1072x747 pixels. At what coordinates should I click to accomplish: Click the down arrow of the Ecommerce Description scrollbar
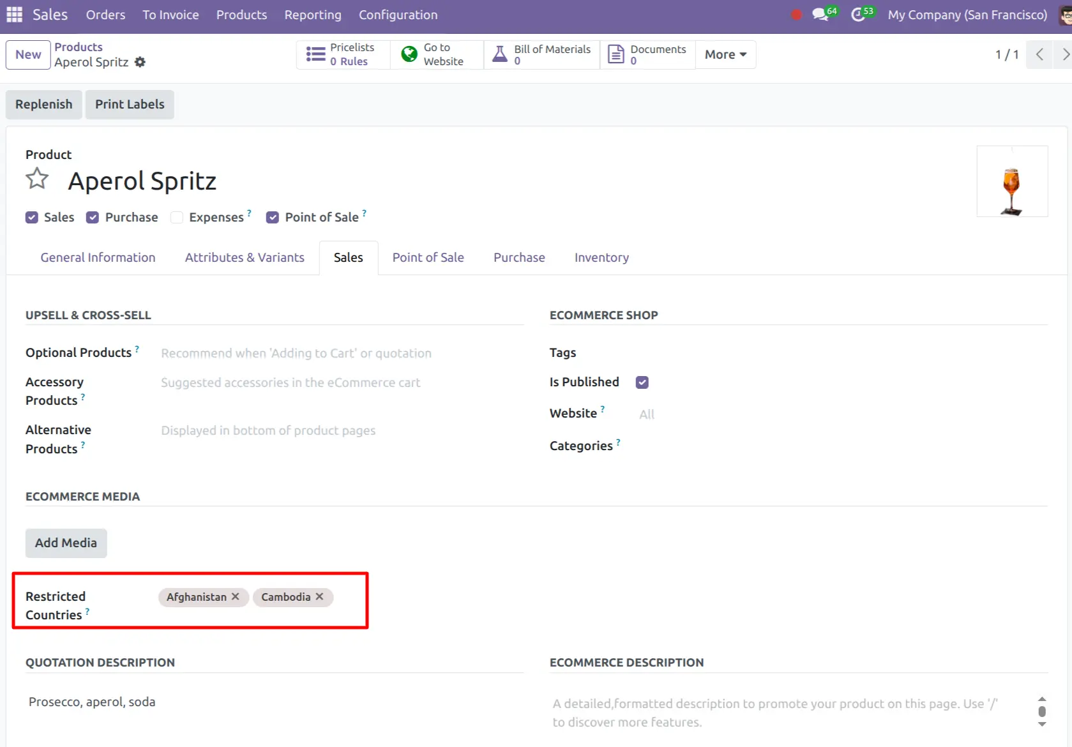[x=1042, y=724]
